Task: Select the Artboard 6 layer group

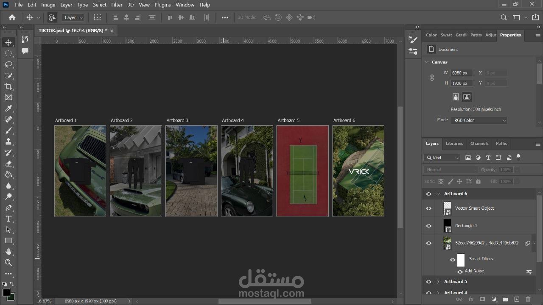Action: click(x=456, y=194)
